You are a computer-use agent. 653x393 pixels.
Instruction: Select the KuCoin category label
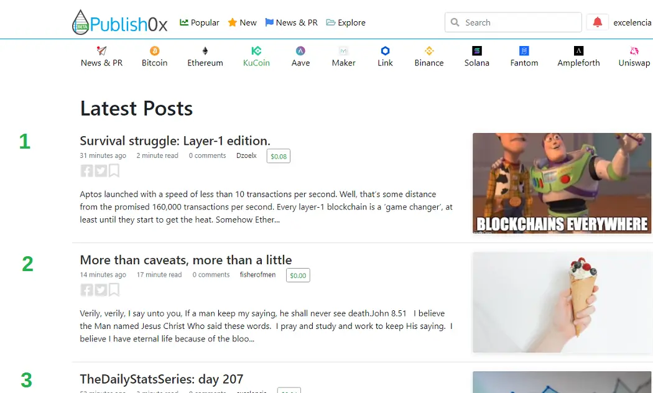pos(256,63)
